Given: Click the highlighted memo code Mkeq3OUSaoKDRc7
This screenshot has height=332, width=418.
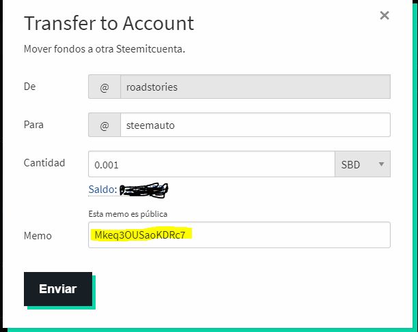Looking at the screenshot, I should tap(140, 235).
